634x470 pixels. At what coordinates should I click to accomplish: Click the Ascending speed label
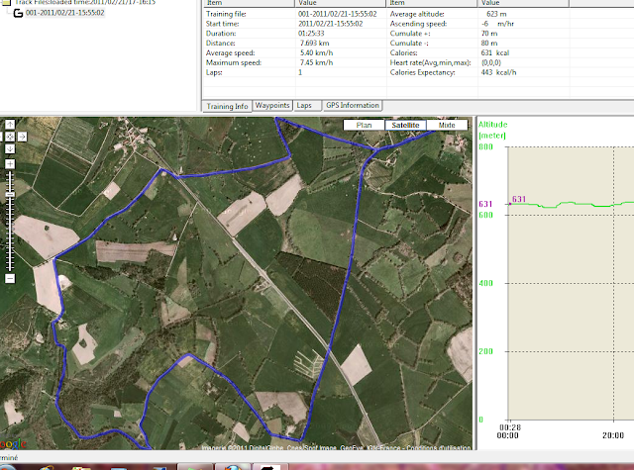point(418,24)
